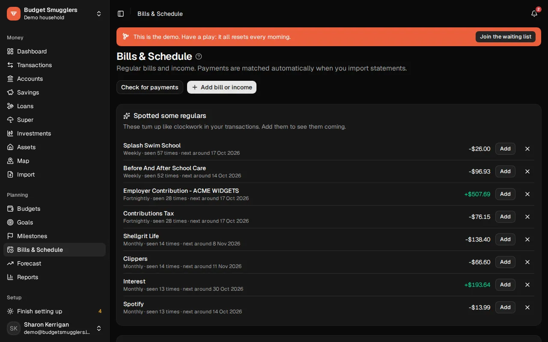Add the Shellgrit Life bill

coord(505,239)
